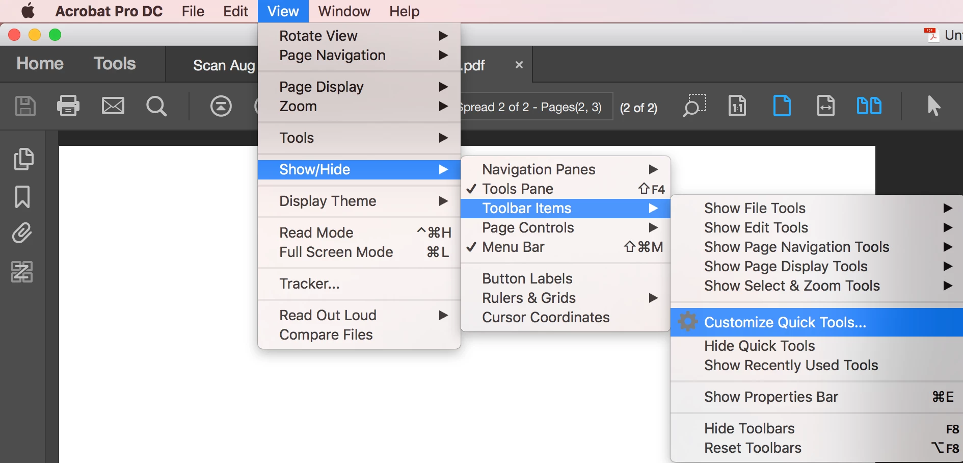Expand the Display Theme submenu
Screen dimensions: 963x463
pos(359,201)
